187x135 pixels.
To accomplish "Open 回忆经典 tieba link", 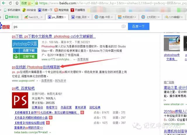I will pos(95,108).
